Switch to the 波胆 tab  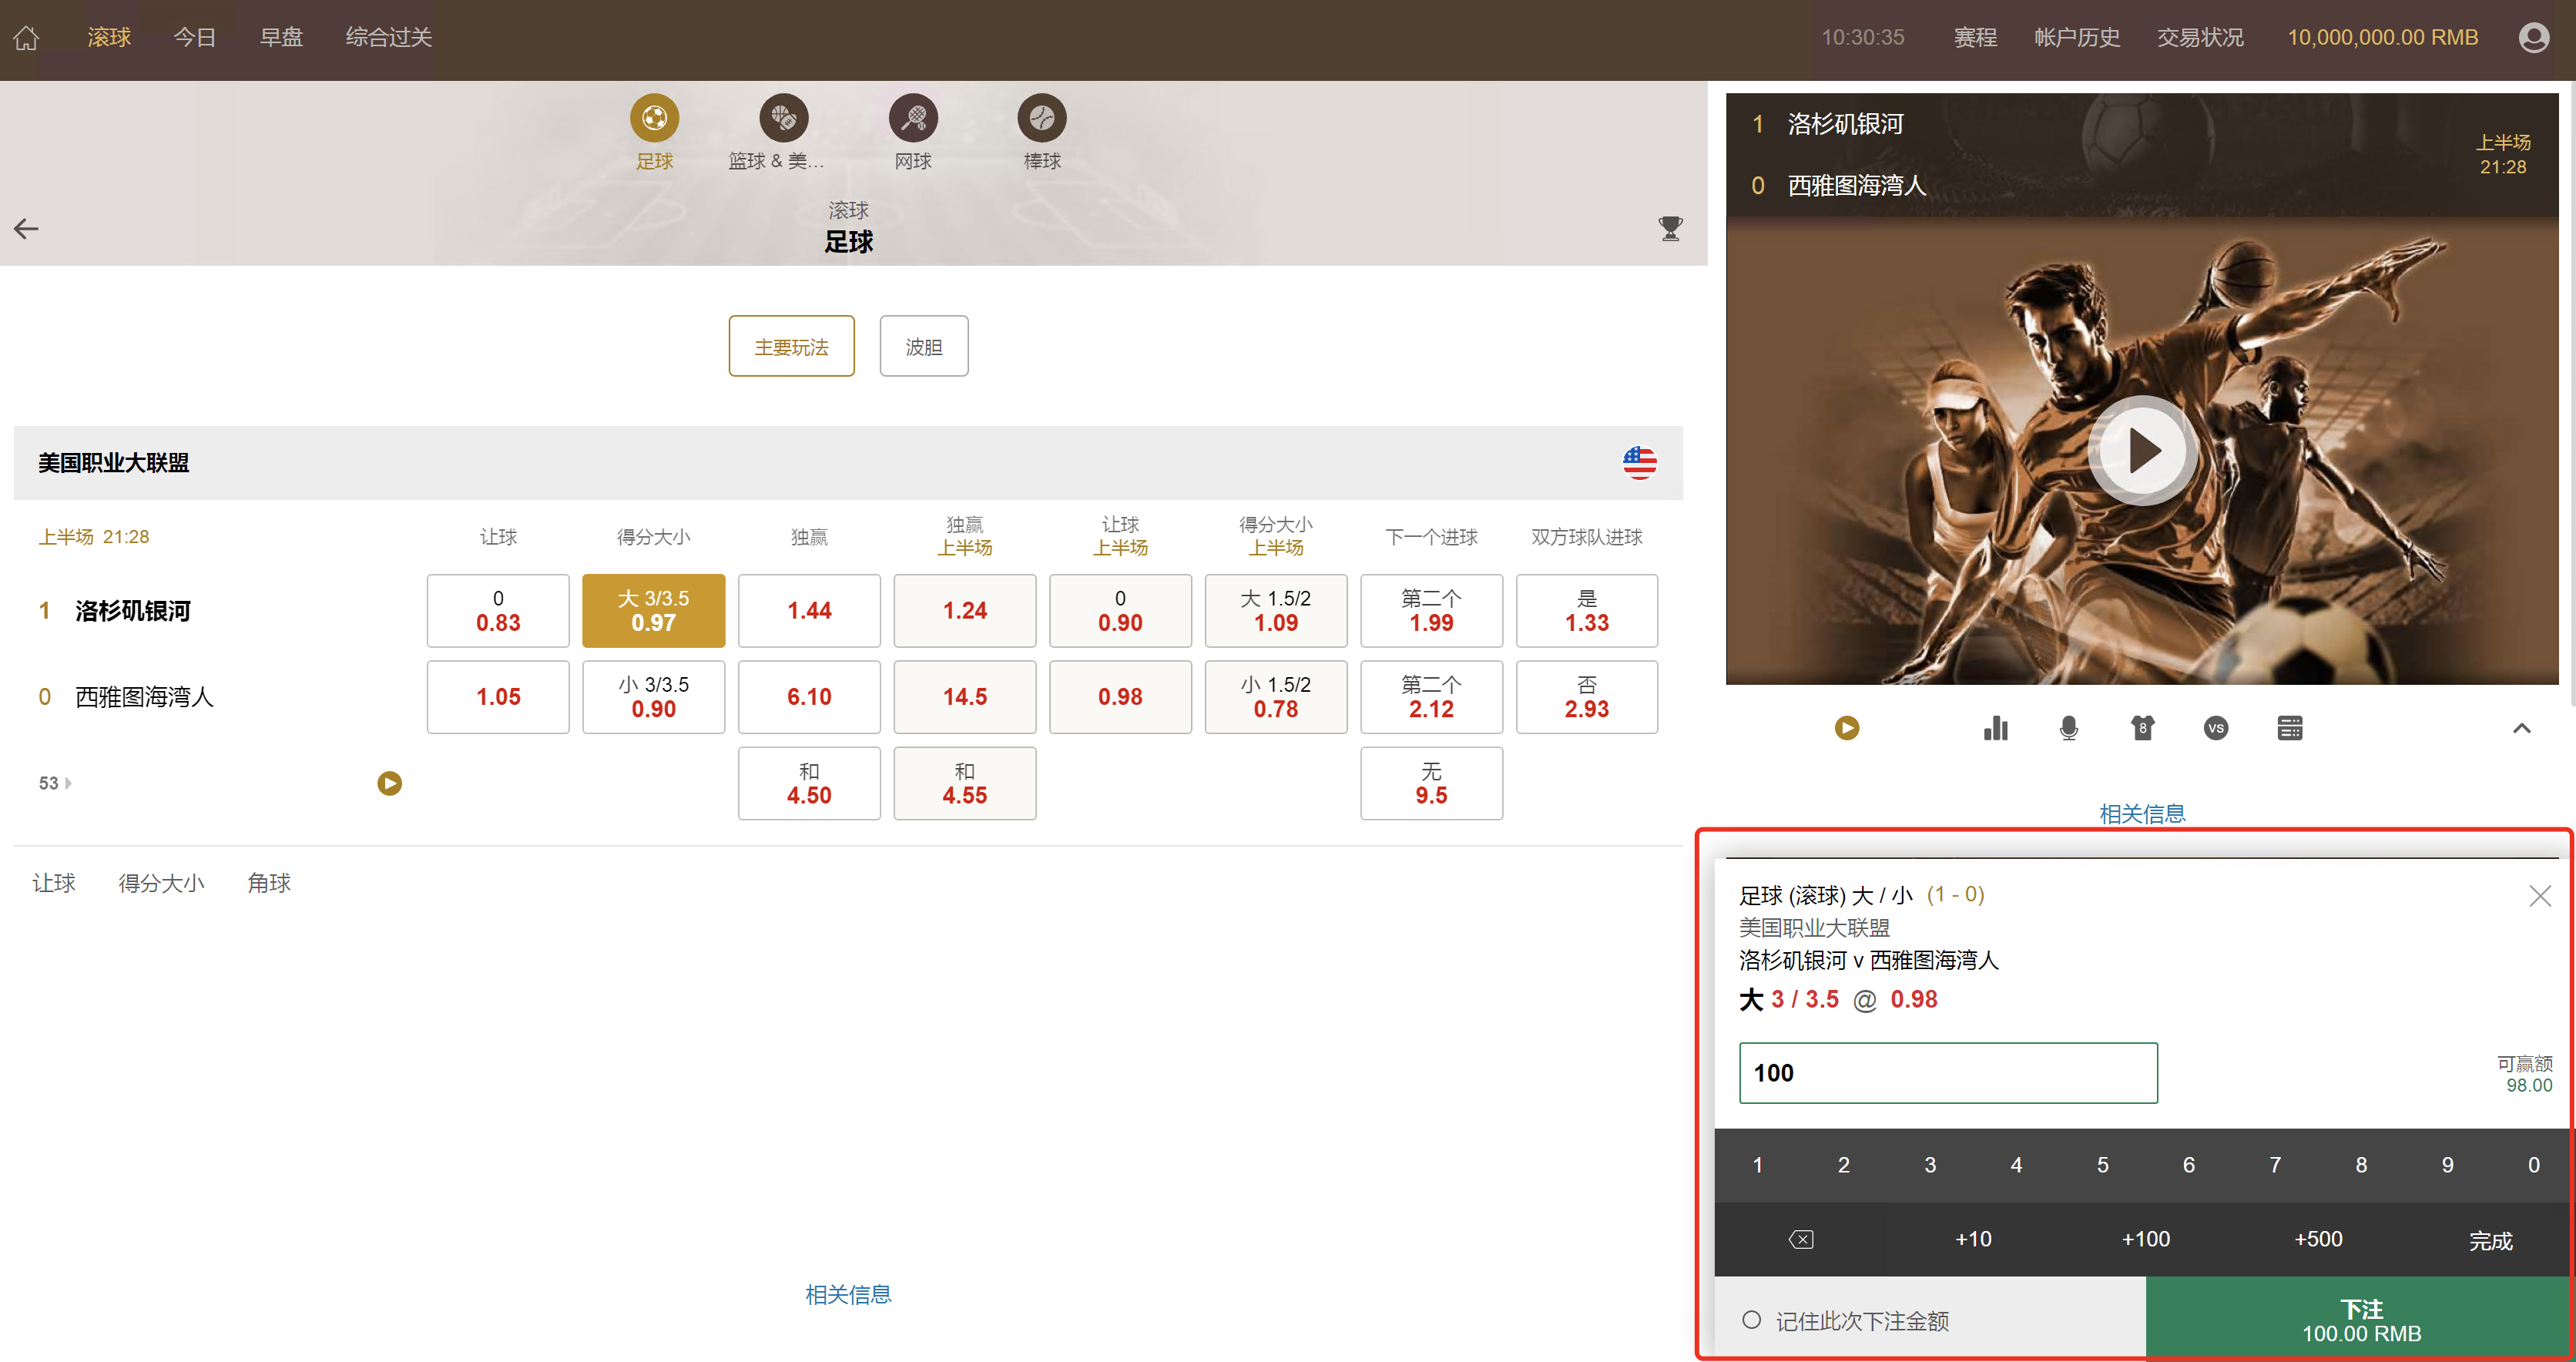pyautogui.click(x=923, y=346)
